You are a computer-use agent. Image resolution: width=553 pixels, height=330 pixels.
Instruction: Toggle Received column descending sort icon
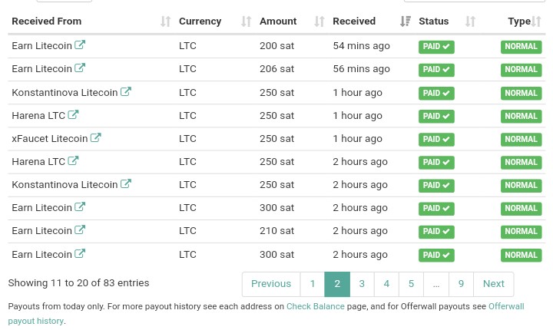(406, 21)
